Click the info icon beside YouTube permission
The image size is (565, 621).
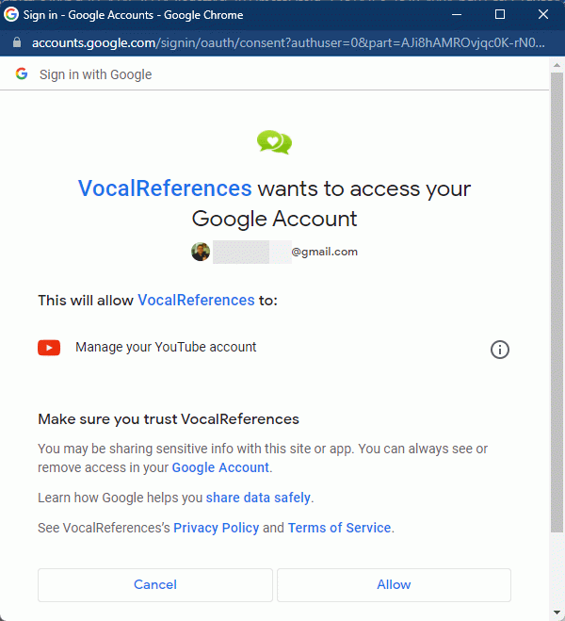click(500, 350)
